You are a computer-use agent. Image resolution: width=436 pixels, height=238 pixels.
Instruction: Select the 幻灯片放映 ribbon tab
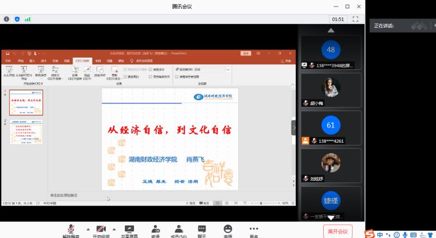[82, 61]
